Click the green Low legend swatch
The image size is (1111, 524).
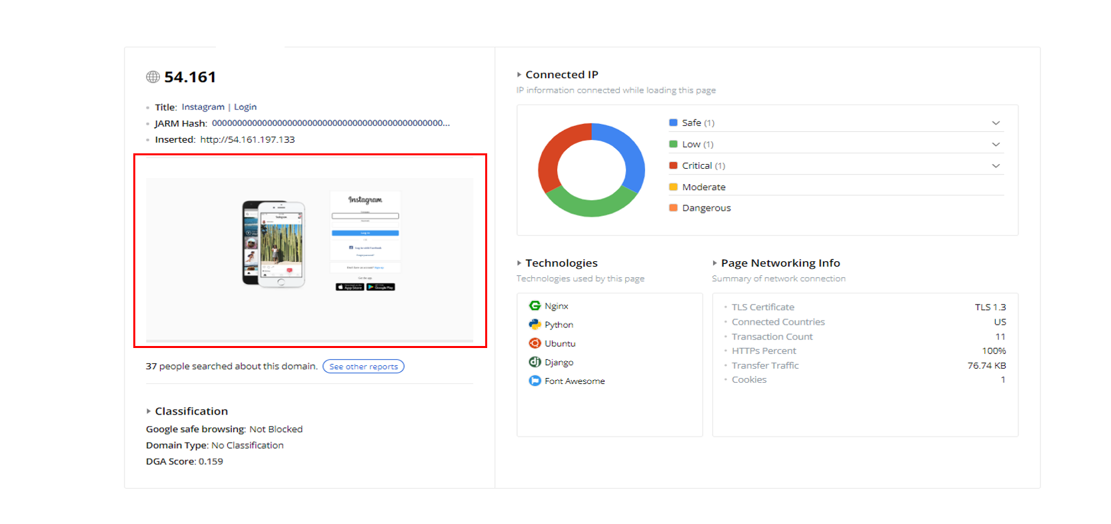(x=673, y=144)
